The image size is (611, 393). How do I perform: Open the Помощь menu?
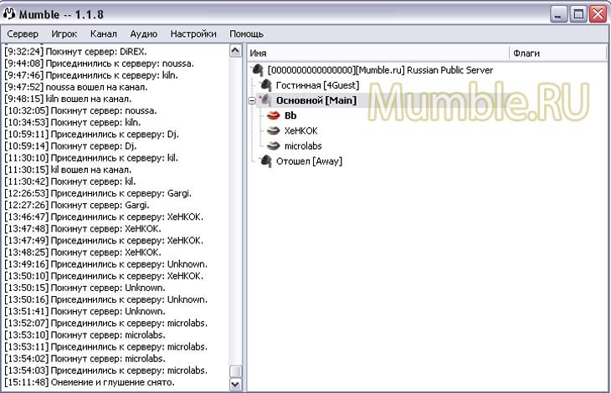(247, 34)
